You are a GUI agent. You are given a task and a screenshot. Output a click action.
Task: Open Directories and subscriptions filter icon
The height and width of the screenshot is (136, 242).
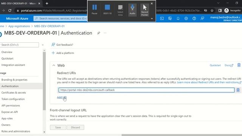tap(170, 19)
